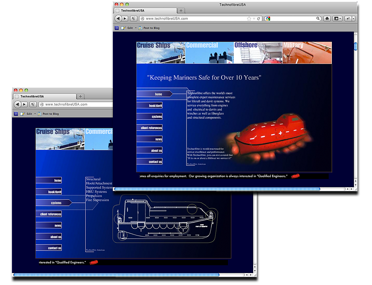
Task: Select contact us nav button in front window
Action: (x=149, y=162)
